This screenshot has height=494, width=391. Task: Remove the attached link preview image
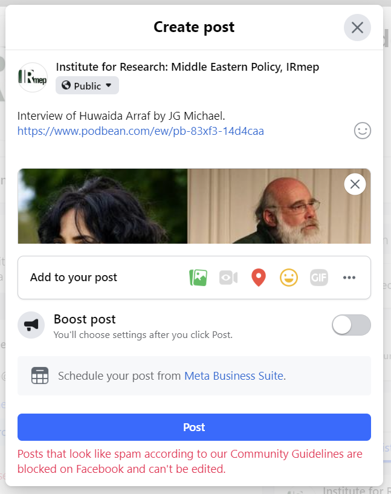pos(355,184)
